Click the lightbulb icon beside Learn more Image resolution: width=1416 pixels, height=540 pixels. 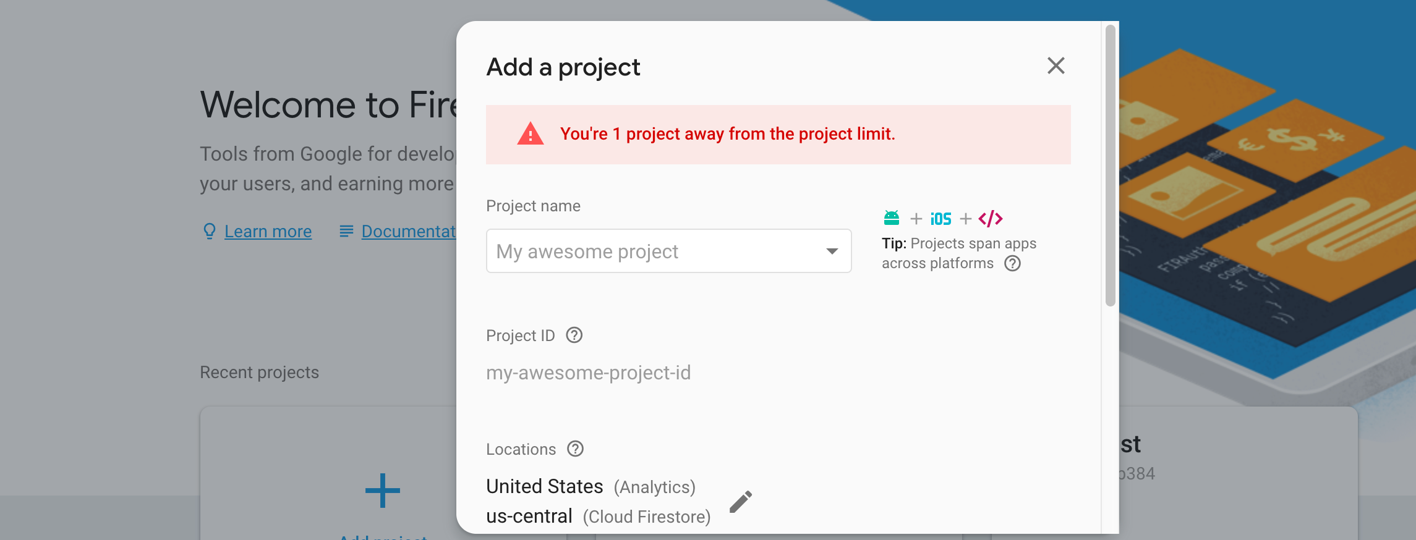[x=209, y=232]
